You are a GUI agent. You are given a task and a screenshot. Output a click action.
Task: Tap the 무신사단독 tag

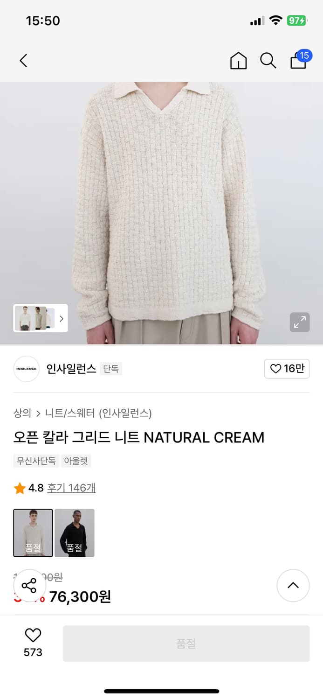[x=36, y=461]
